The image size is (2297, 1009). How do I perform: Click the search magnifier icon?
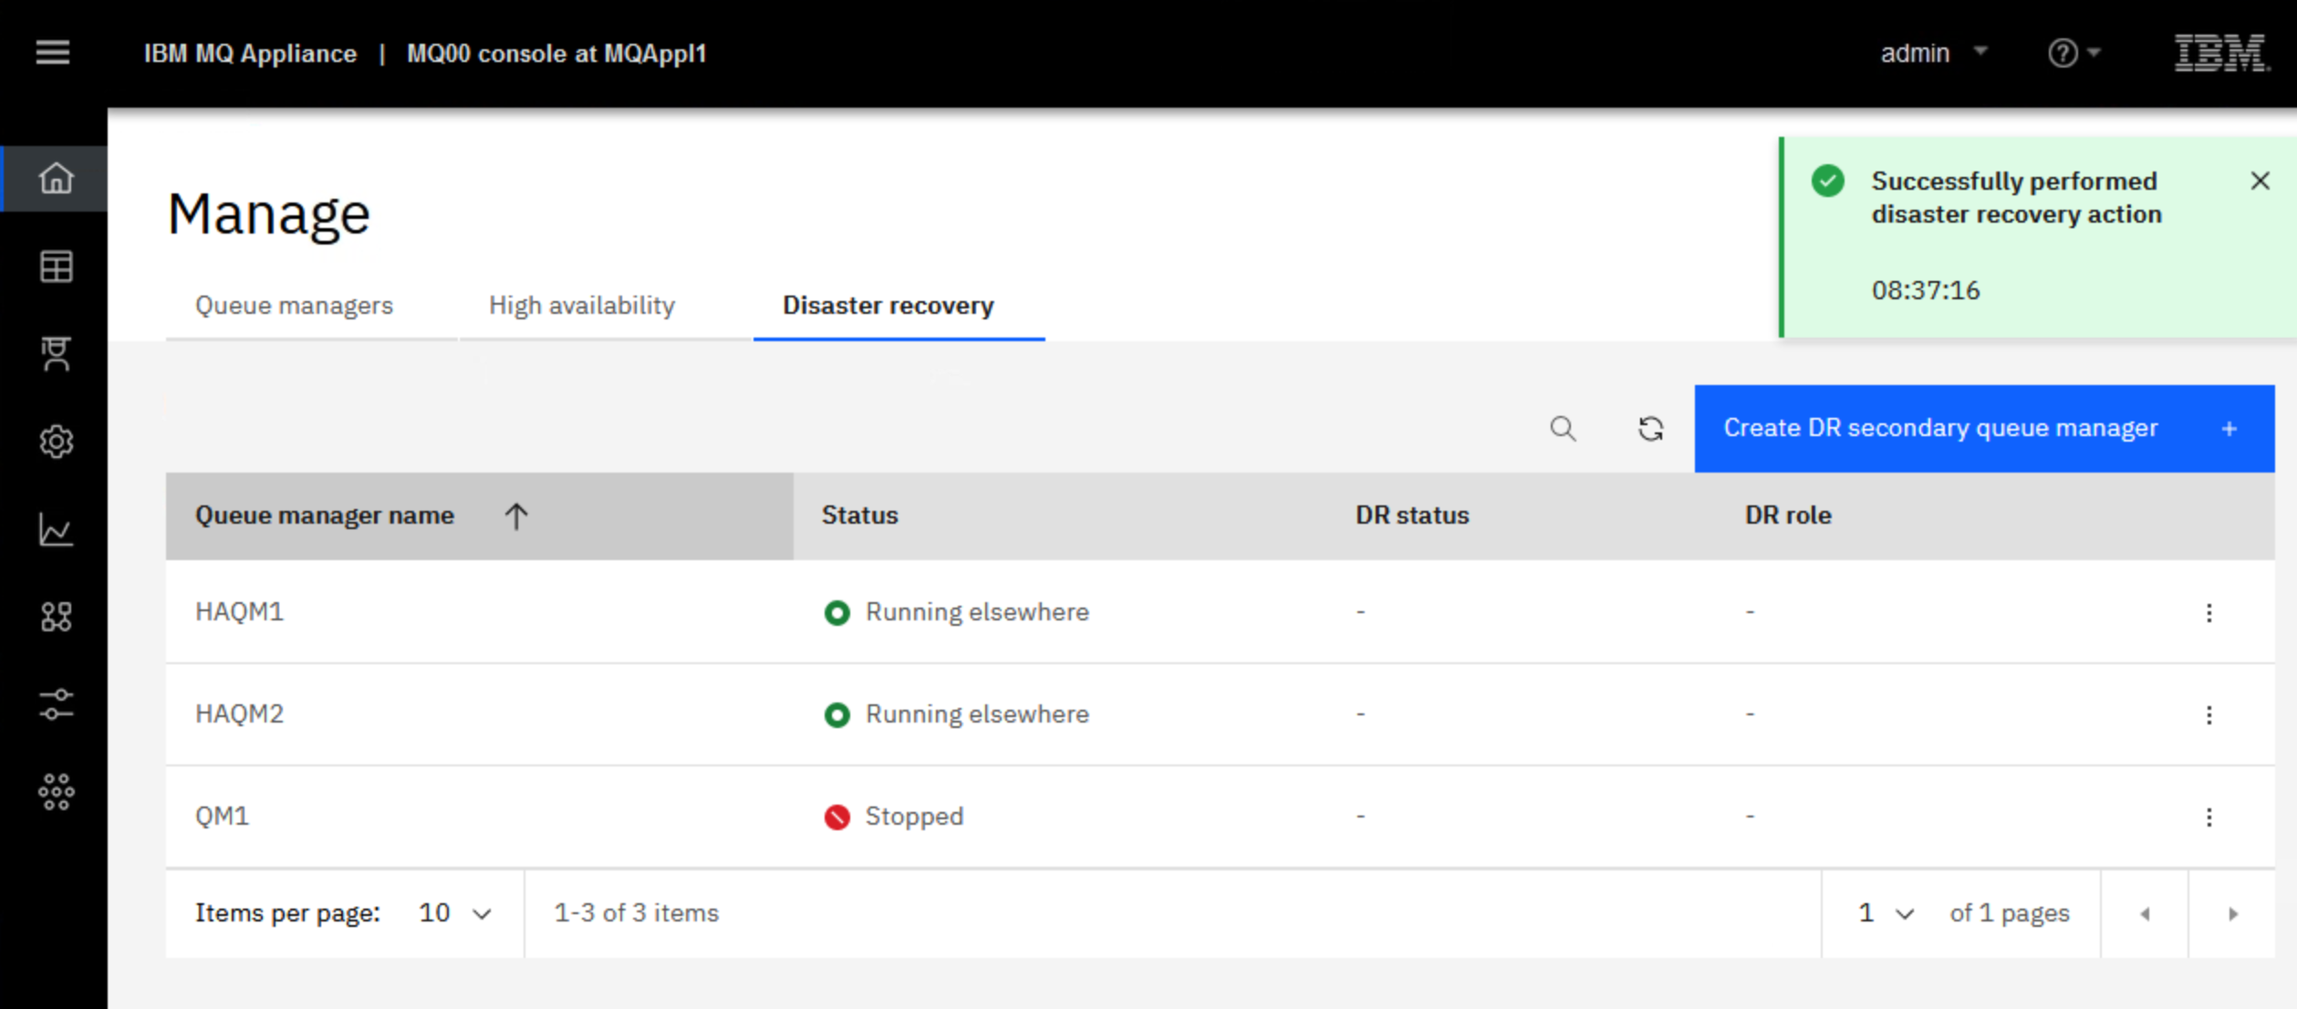tap(1563, 429)
